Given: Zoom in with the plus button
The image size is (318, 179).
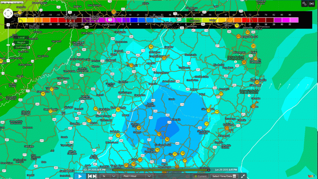Looking at the screenshot, I should pyautogui.click(x=8, y=24).
